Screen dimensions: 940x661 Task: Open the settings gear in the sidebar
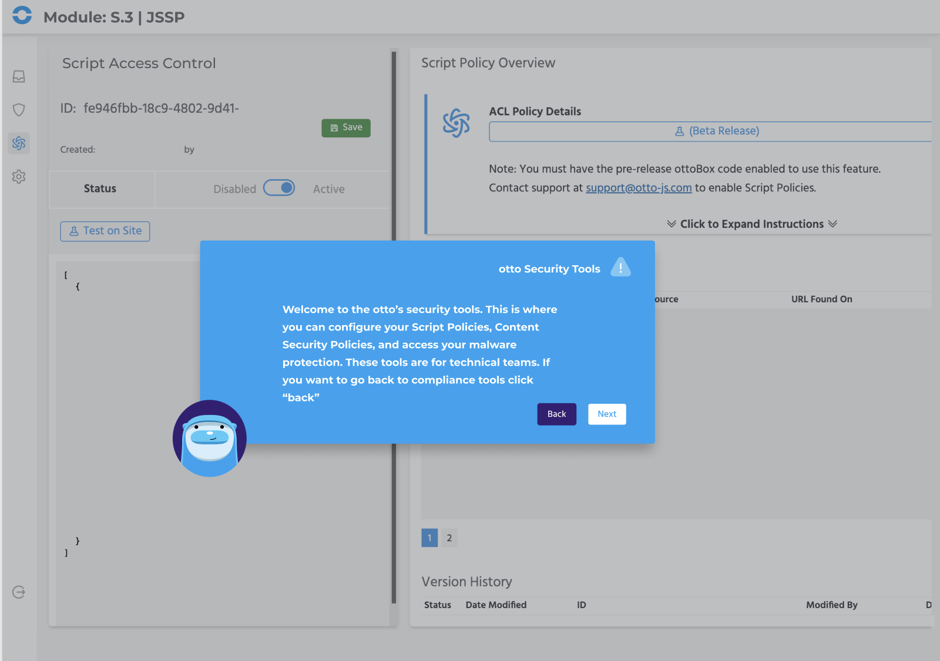pos(19,177)
